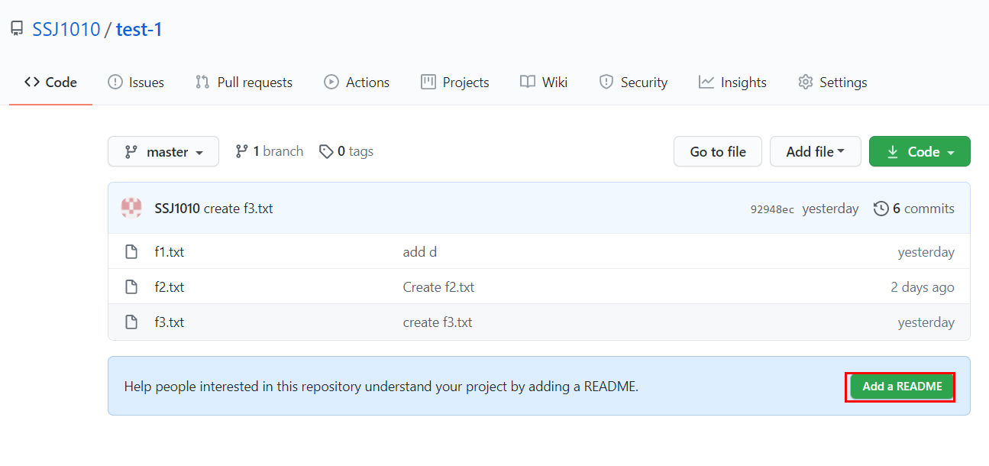Open the Actions tab
Screen dimensions: 989x466
pyautogui.click(x=357, y=83)
